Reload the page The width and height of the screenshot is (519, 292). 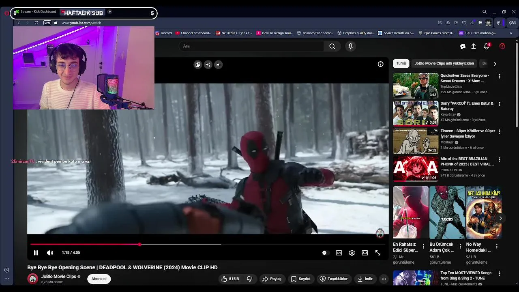[x=36, y=23]
